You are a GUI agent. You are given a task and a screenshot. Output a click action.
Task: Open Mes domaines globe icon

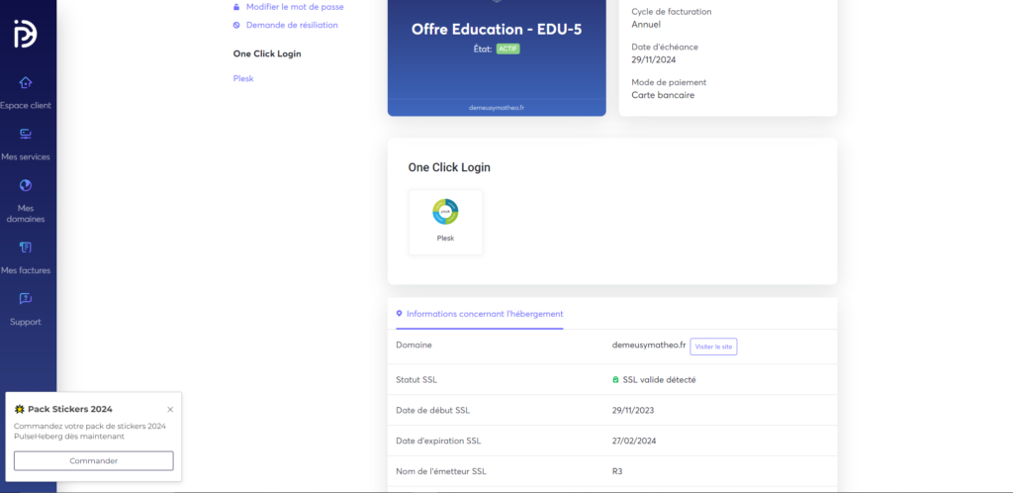[26, 185]
